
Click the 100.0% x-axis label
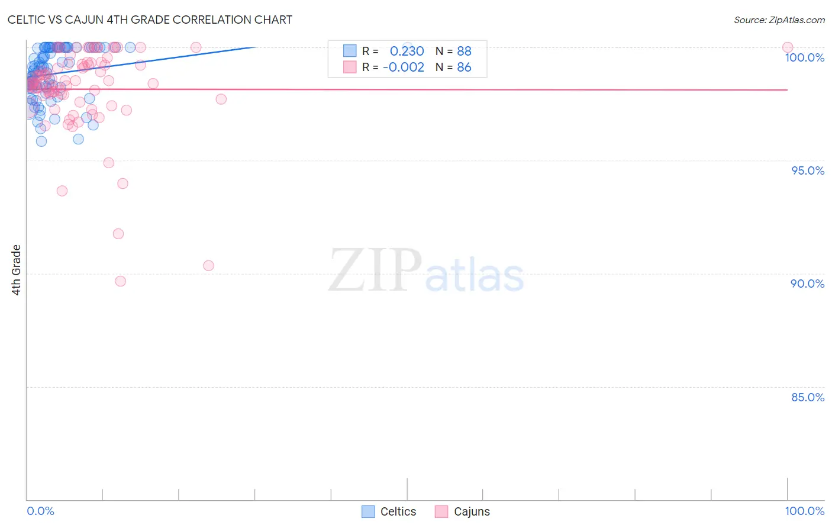(805, 511)
